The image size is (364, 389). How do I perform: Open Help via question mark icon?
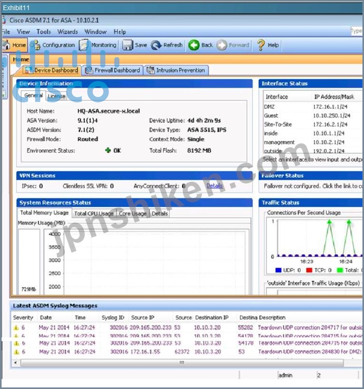[x=260, y=45]
